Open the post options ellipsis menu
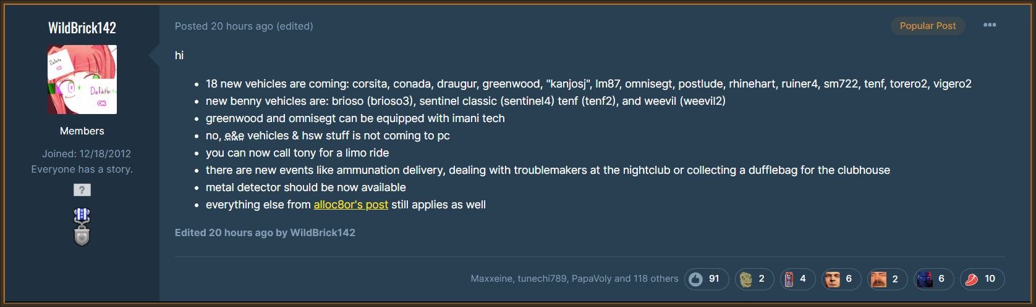 (x=990, y=25)
